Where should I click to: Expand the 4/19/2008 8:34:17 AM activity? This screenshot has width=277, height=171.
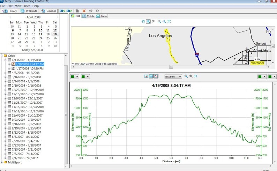coord(9,64)
